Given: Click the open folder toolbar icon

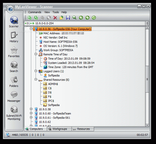Looking at the screenshot, I should [x=61, y=18].
